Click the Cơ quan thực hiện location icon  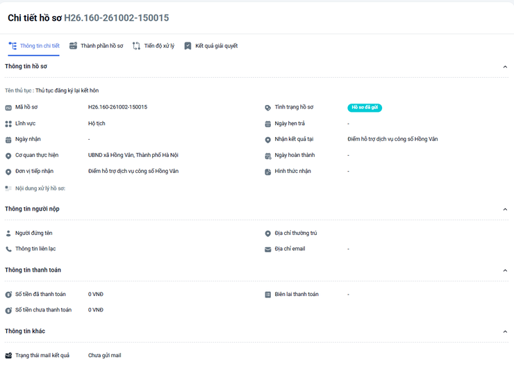pyautogui.click(x=8, y=156)
